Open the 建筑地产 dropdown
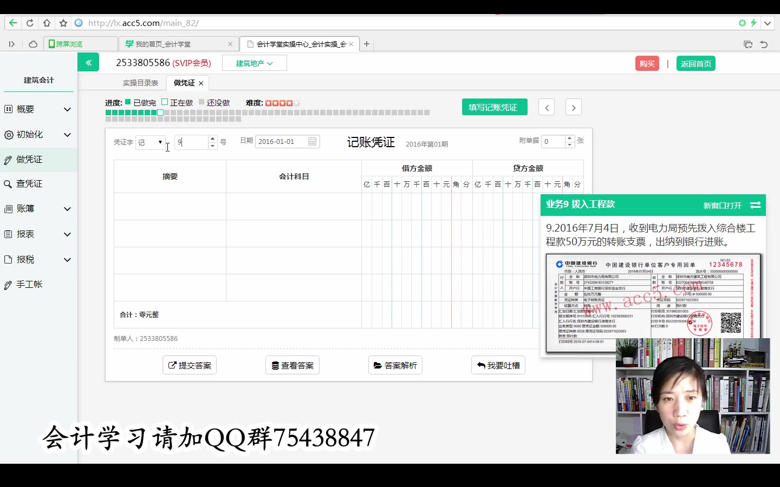 tap(254, 63)
